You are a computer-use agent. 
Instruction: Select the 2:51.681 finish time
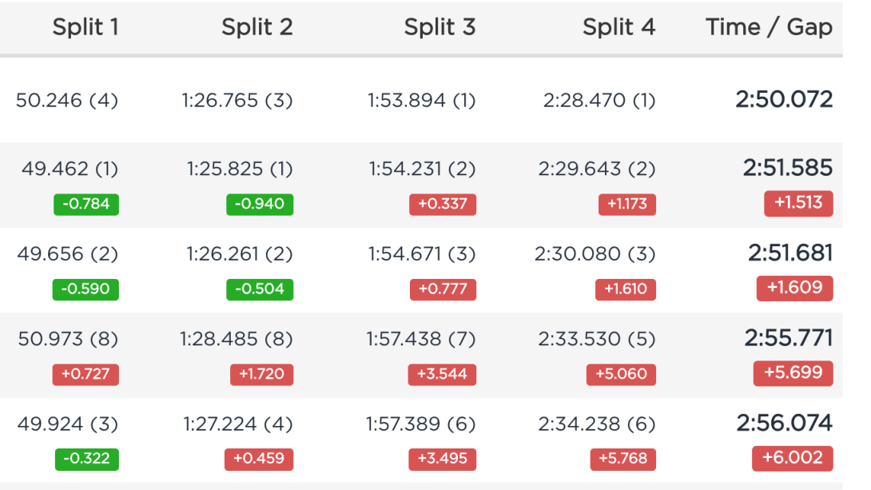[x=789, y=253]
